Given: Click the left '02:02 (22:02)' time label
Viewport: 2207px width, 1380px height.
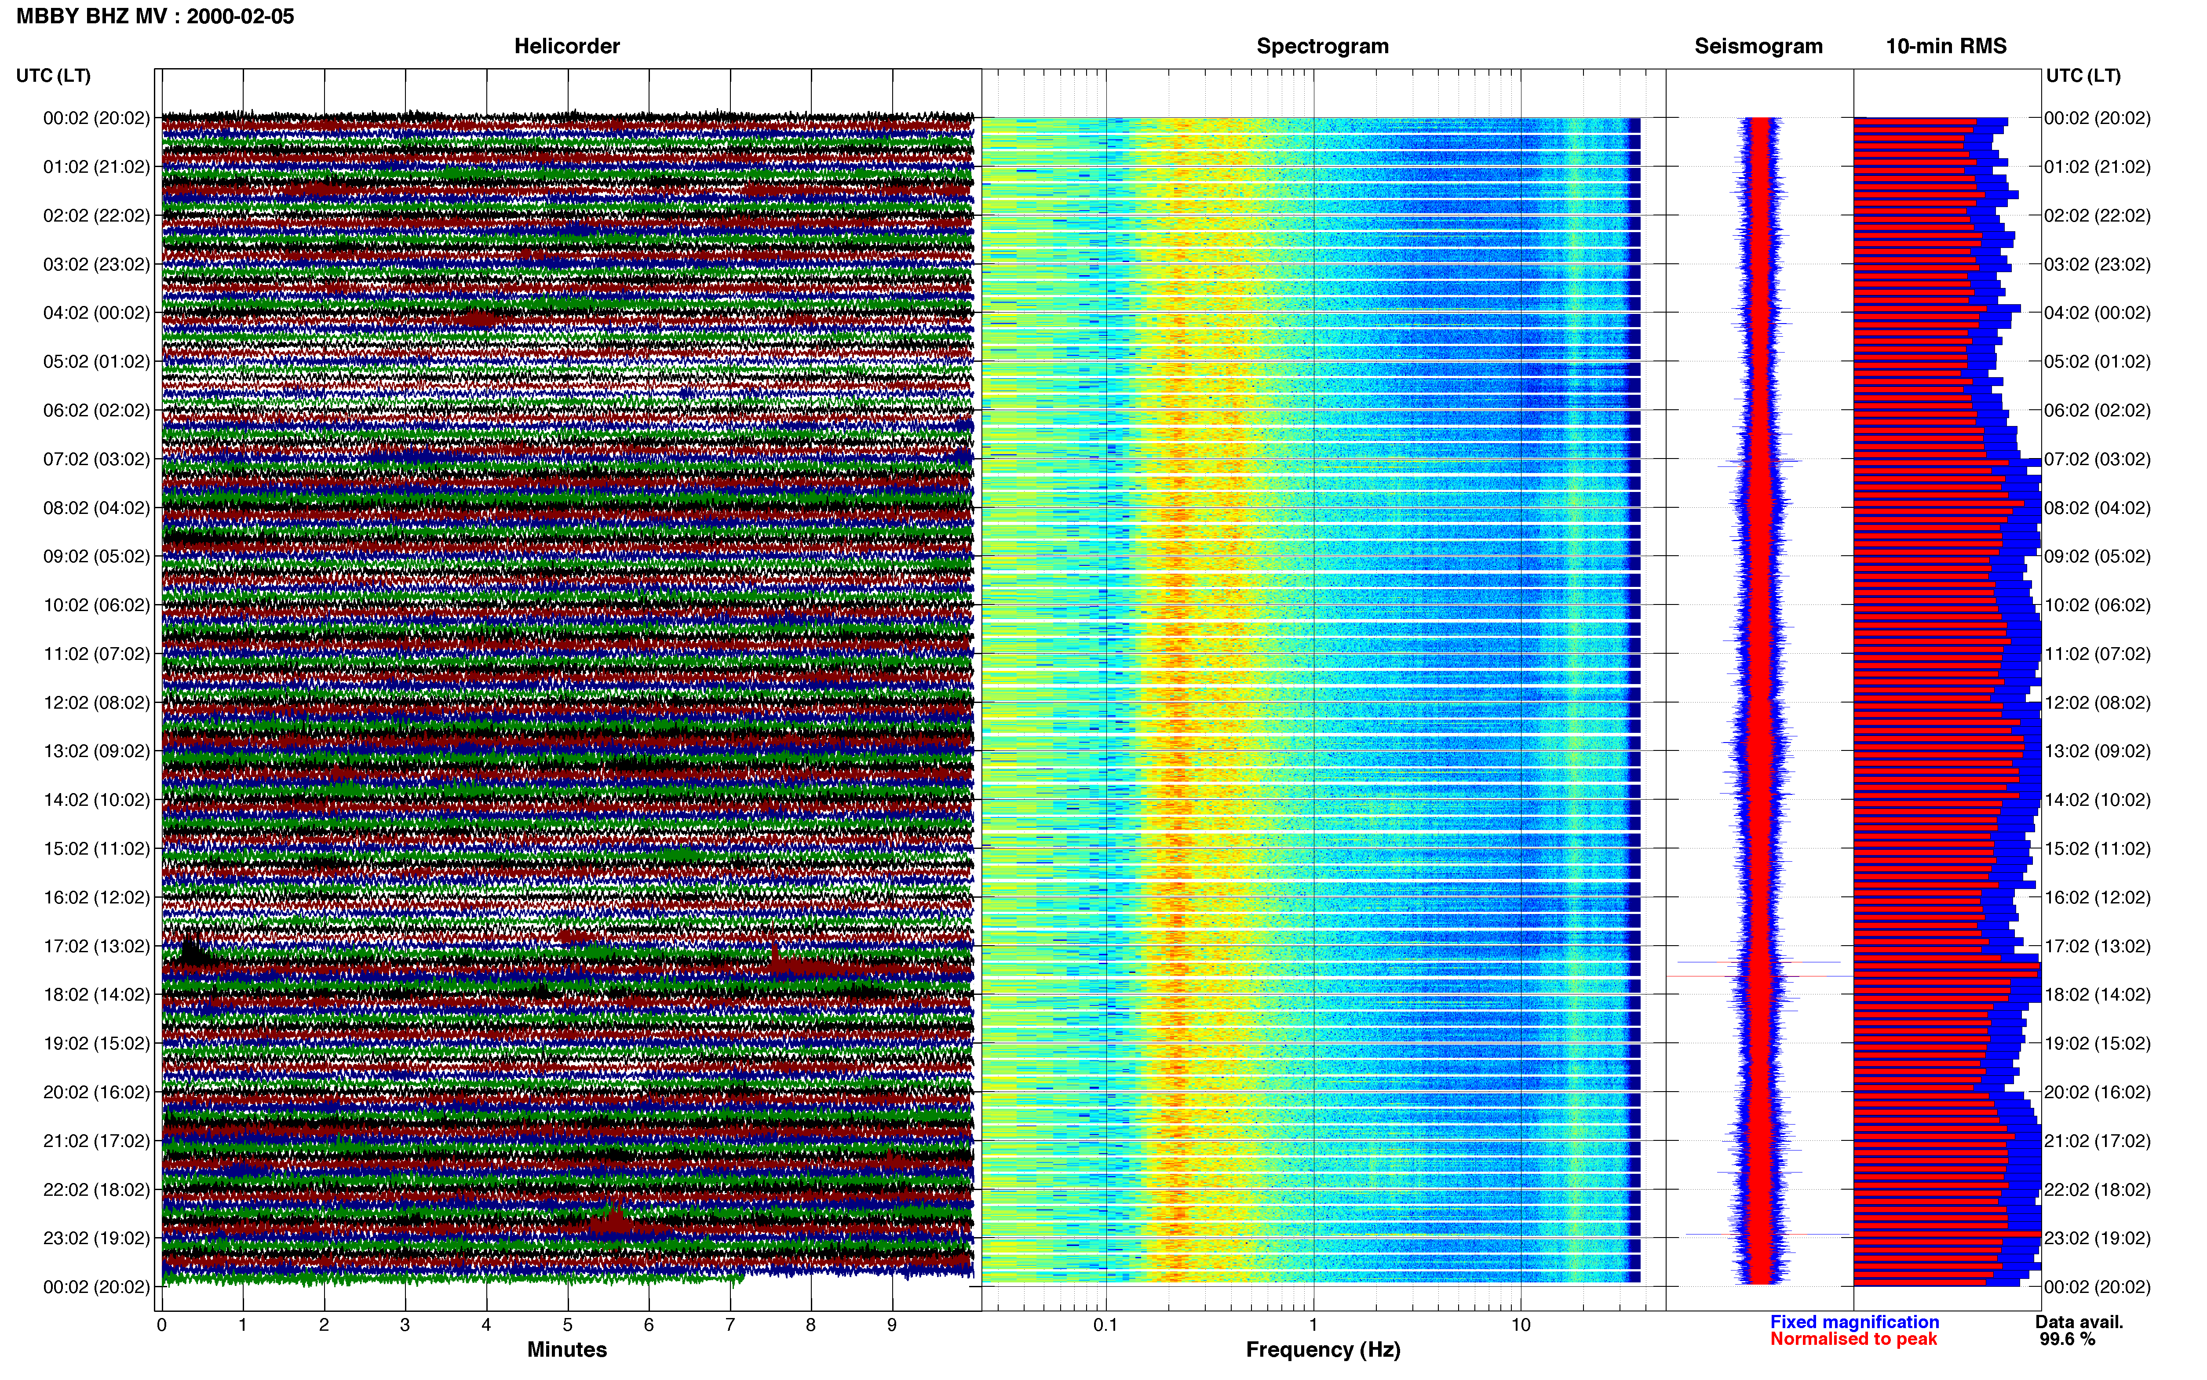Looking at the screenshot, I should point(97,215).
